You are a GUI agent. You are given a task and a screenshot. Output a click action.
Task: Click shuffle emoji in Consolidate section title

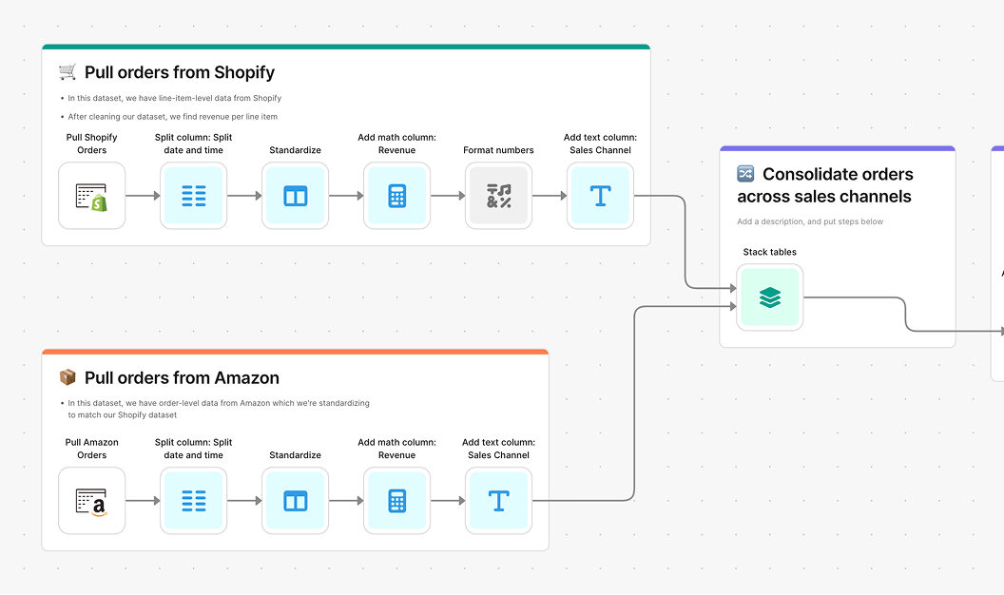click(x=745, y=173)
